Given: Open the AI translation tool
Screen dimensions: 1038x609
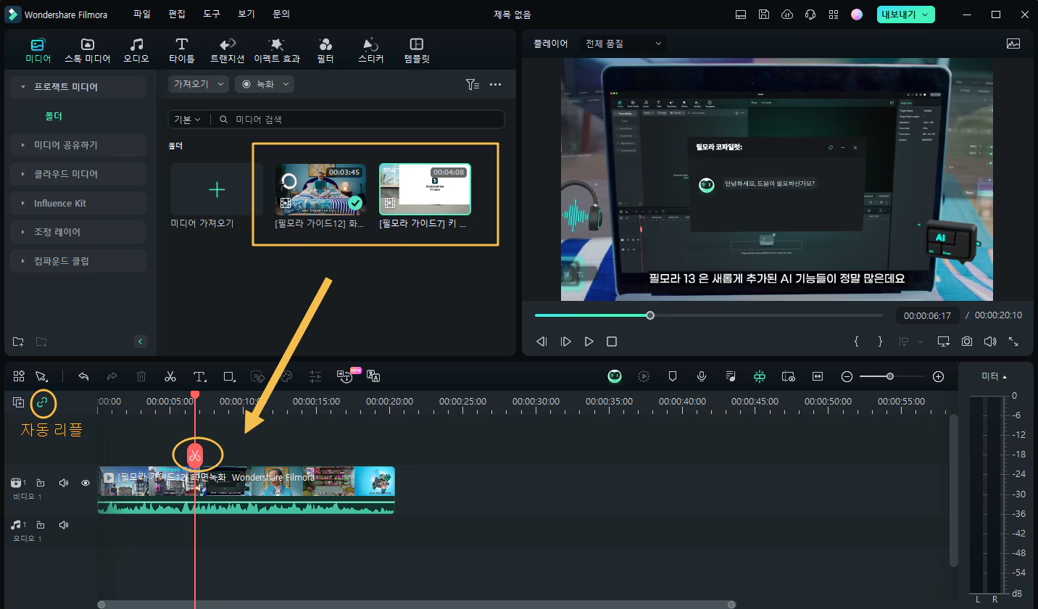Looking at the screenshot, I should (x=374, y=376).
